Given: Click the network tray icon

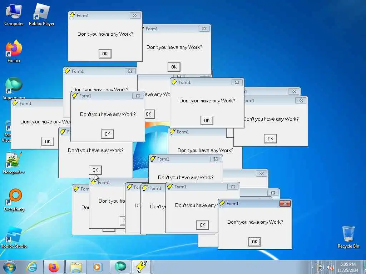Looking at the screenshot, I should tap(321, 267).
